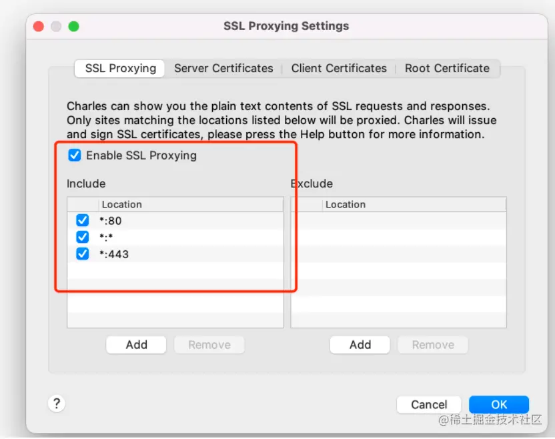This screenshot has width=555, height=439.
Task: Click Add under the Exclude list
Action: coord(360,345)
